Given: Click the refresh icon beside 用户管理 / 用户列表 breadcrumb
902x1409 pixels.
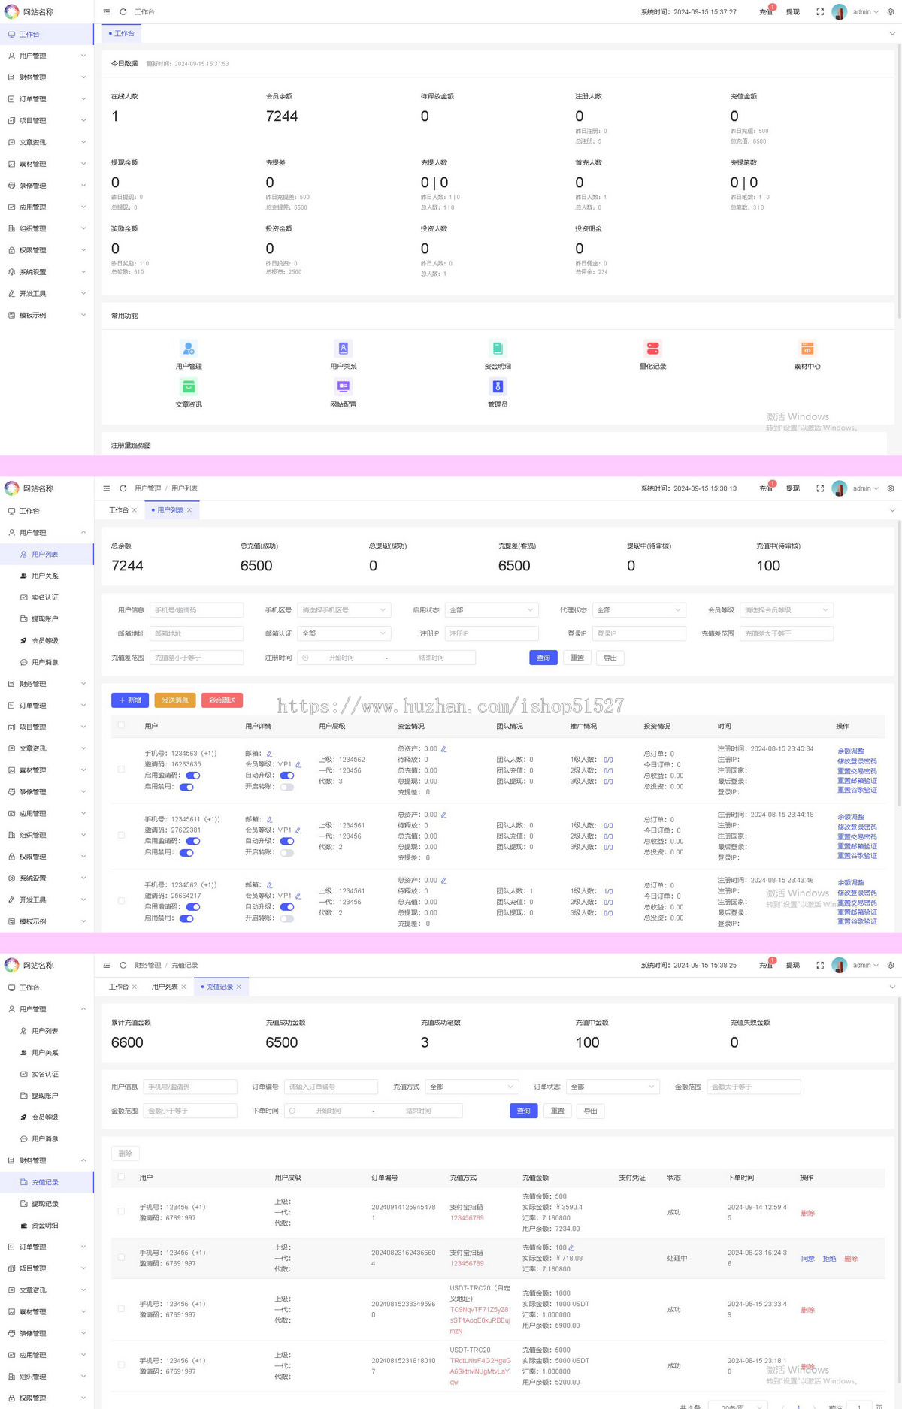Looking at the screenshot, I should tap(123, 488).
